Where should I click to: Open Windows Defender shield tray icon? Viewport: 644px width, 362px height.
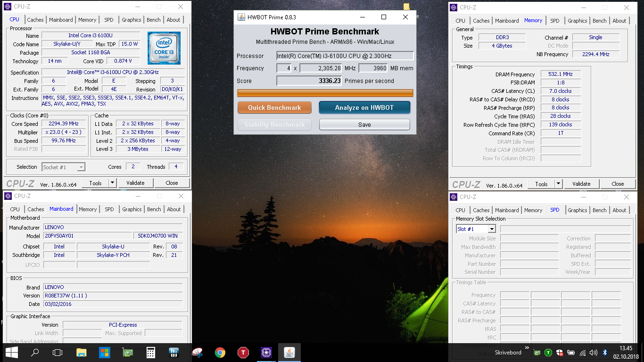click(x=560, y=353)
